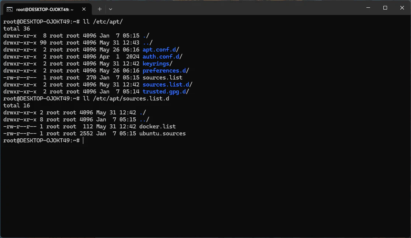Click the 'll /etc/apt/' command text

pos(103,22)
